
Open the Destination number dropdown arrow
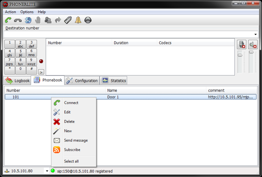click(x=255, y=34)
